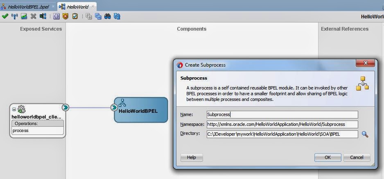This screenshot has height=179, width=384.
Task: Click the Namespace: label
Action: point(192,124)
